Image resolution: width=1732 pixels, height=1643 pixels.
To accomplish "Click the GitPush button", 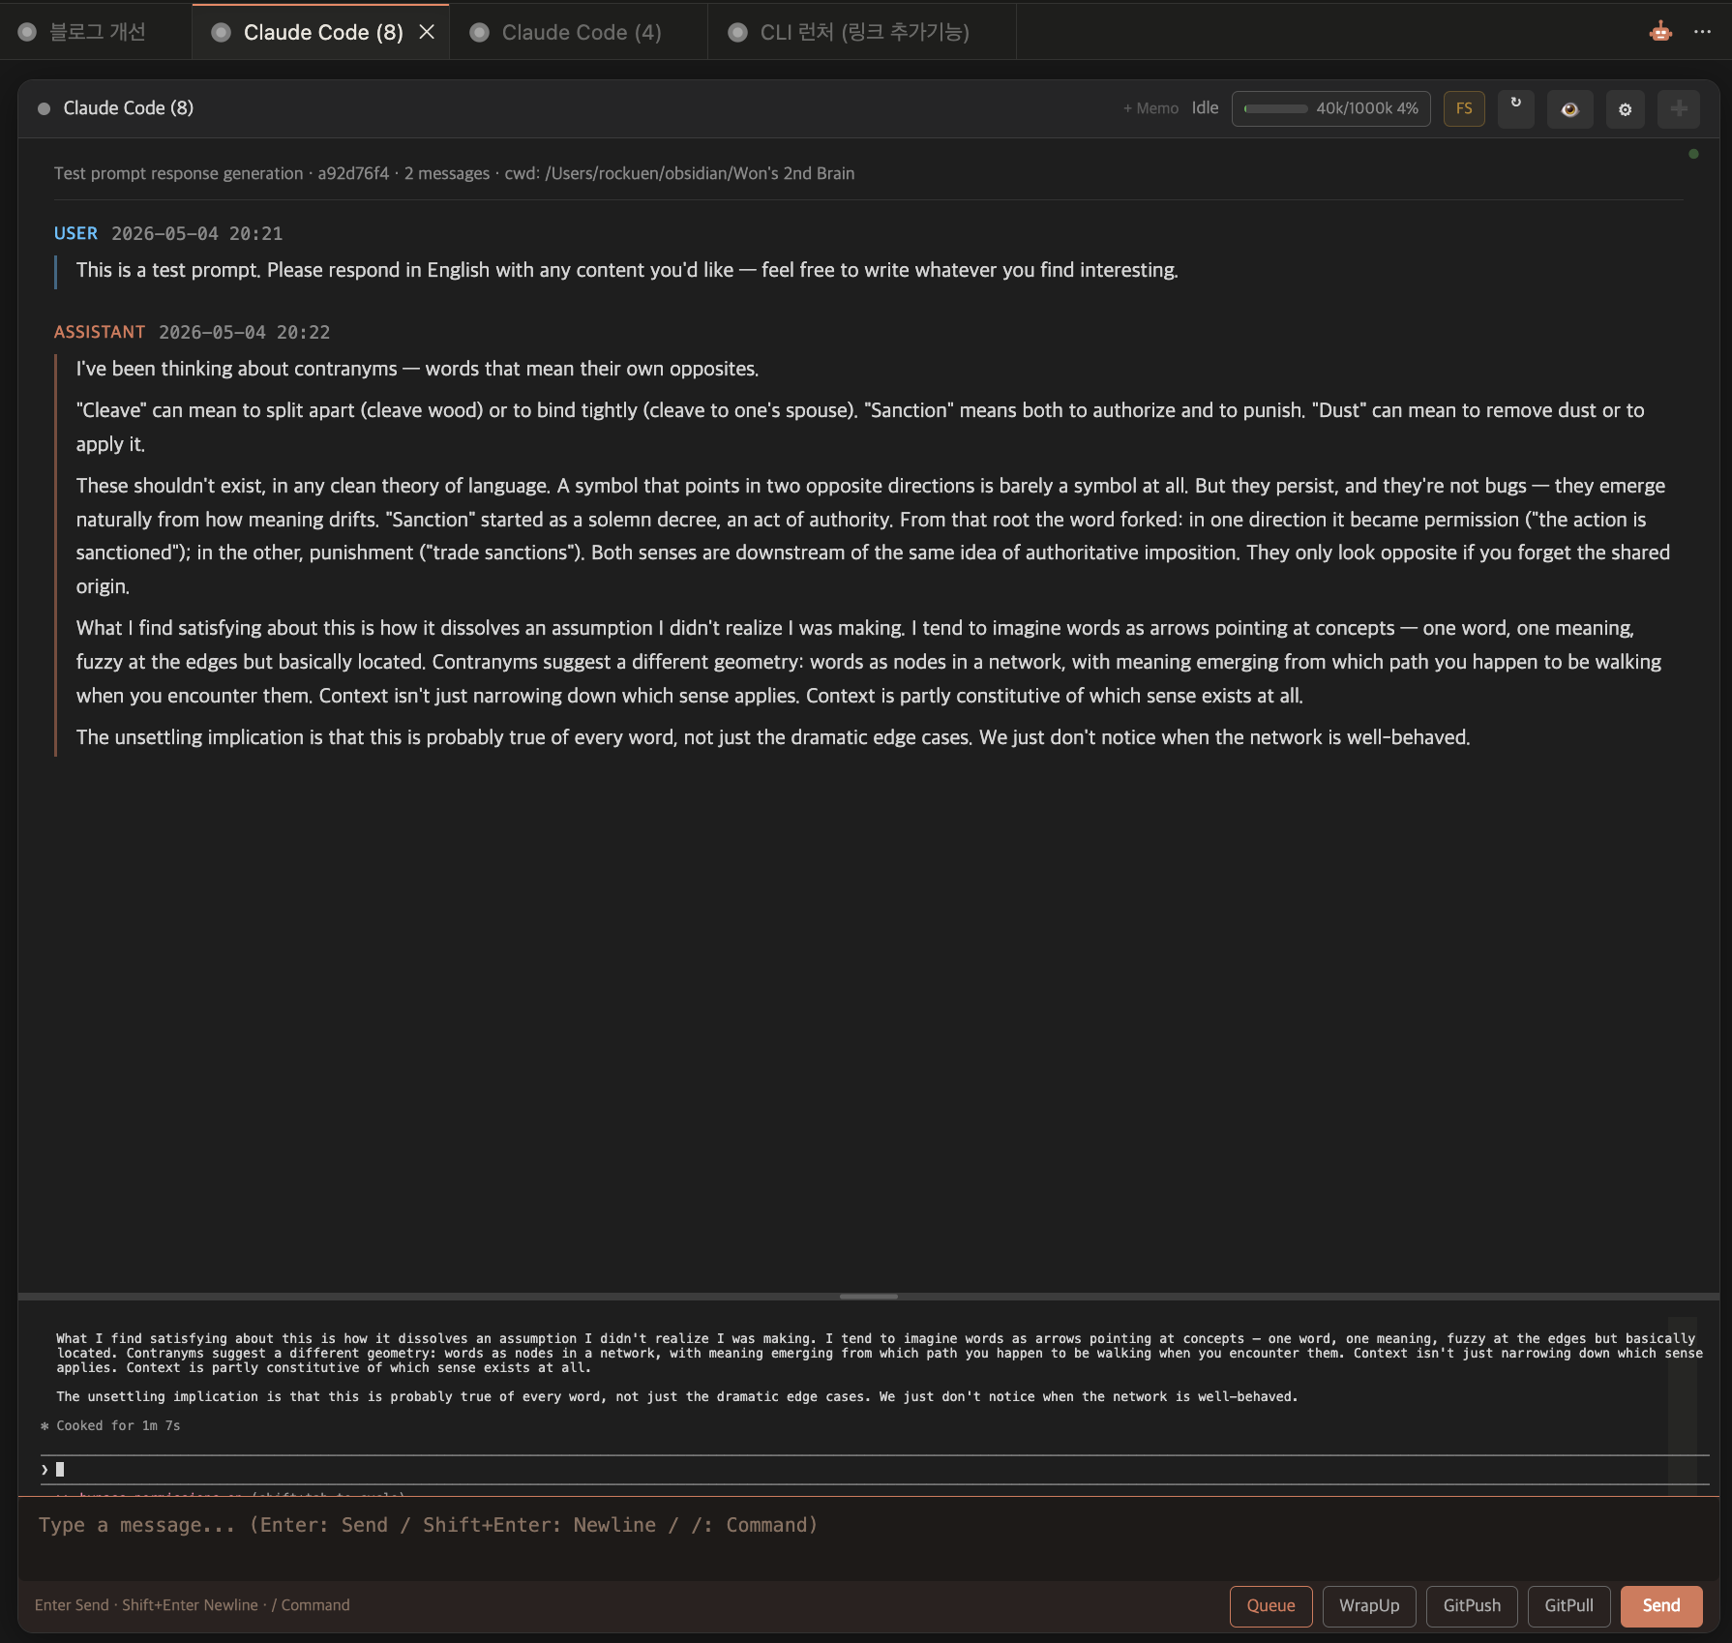I will coord(1472,1605).
